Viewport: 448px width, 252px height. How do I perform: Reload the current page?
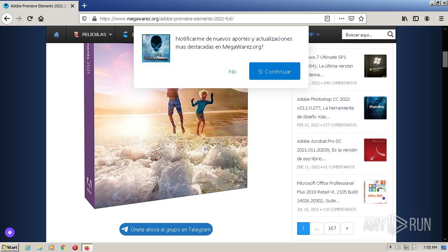tap(30, 19)
